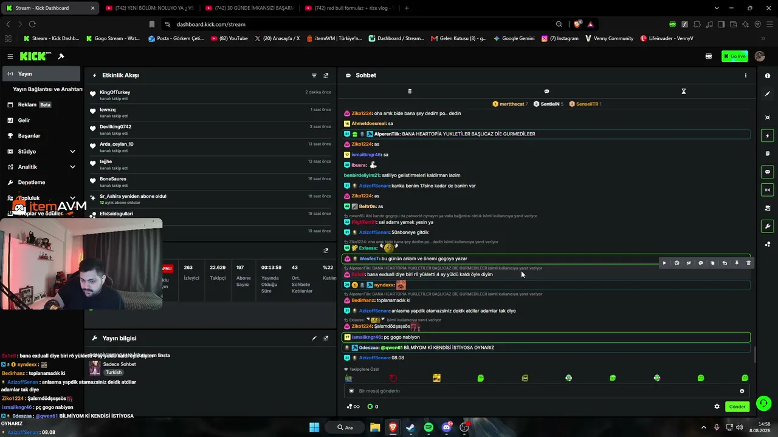Select Sr_Ashira yeniden abone oldu event

212,199
